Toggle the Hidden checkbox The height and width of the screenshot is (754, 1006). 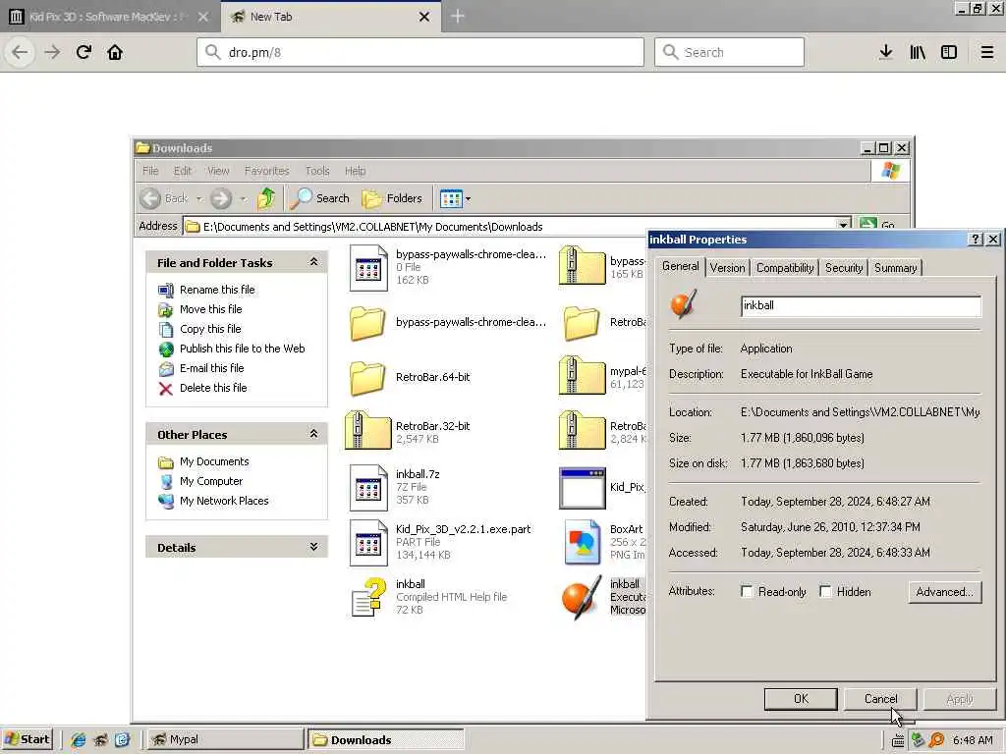(825, 592)
